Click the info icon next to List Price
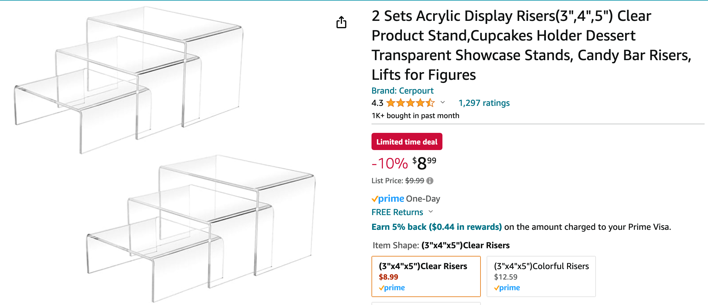Viewport: 708px width, 305px height. tap(430, 181)
